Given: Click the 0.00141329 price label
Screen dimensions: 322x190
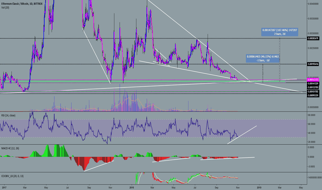Looking at the screenshot, I should [313, 83].
